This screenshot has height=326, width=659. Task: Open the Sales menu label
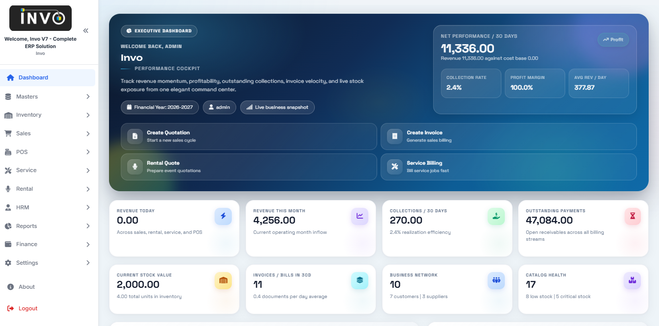[x=23, y=133]
